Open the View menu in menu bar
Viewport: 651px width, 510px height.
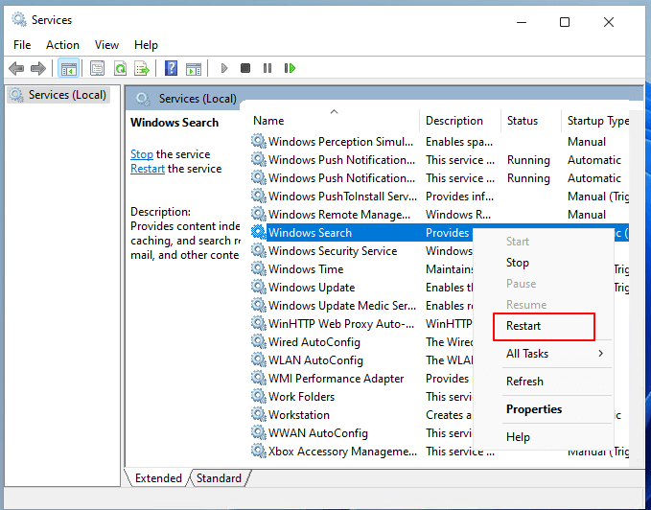[x=107, y=45]
